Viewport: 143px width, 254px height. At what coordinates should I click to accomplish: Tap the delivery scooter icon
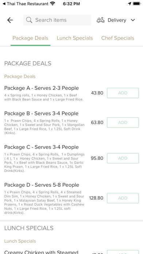pyautogui.click(x=101, y=20)
